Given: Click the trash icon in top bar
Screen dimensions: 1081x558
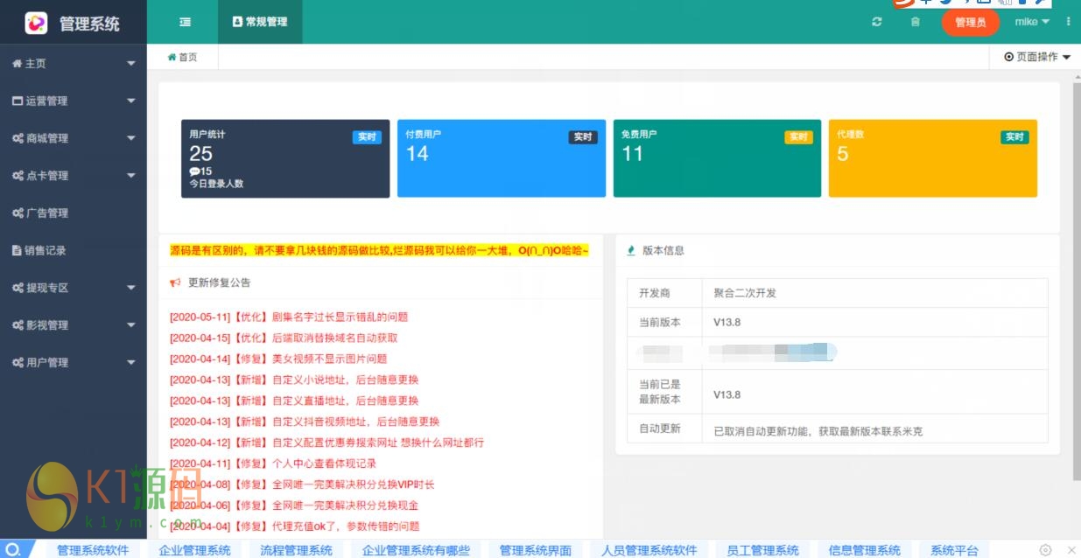Looking at the screenshot, I should (x=916, y=22).
